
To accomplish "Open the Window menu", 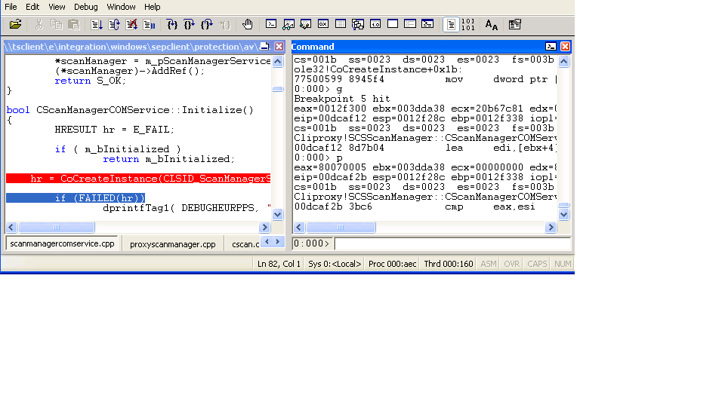I will pos(121,7).
